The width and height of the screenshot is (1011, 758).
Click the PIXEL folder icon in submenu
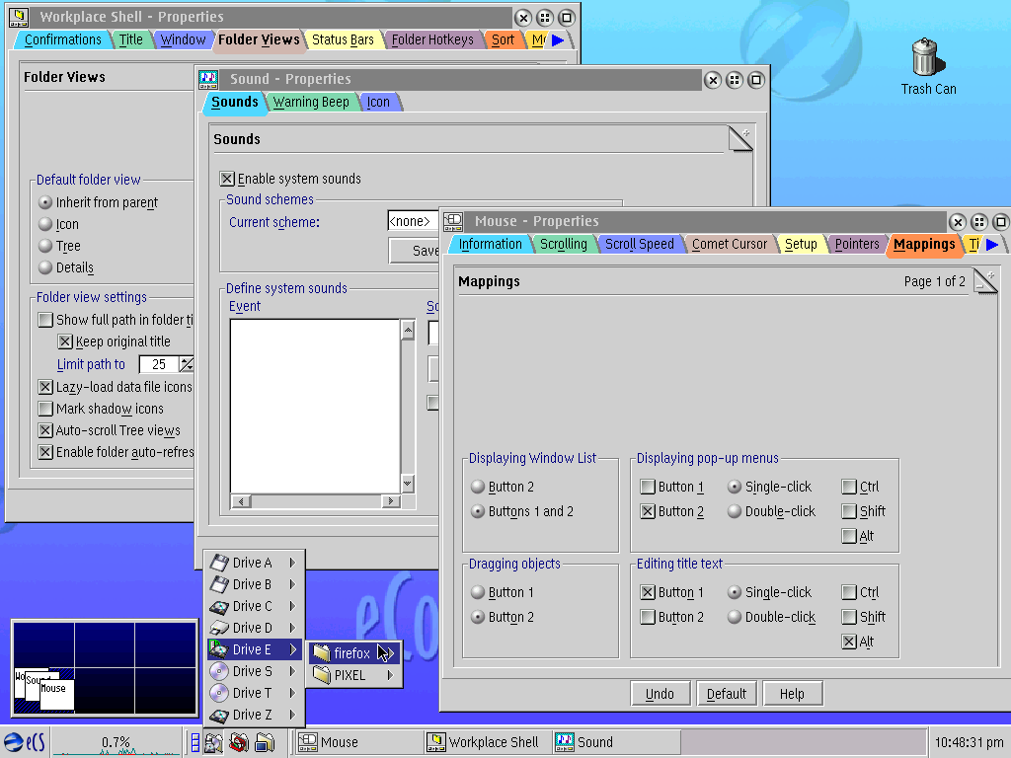pos(321,675)
